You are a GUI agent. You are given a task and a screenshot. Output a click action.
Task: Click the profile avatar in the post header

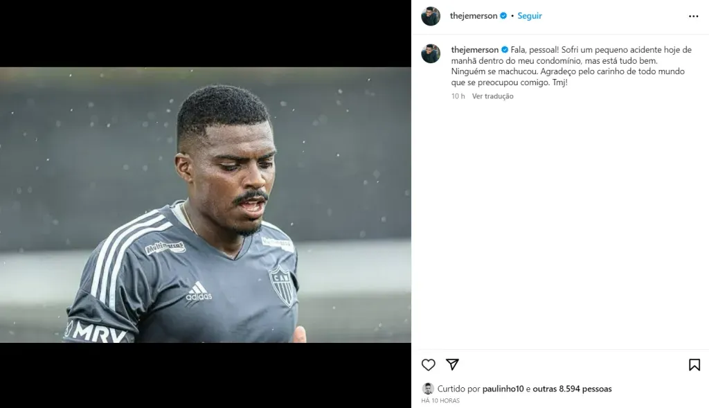pos(431,16)
